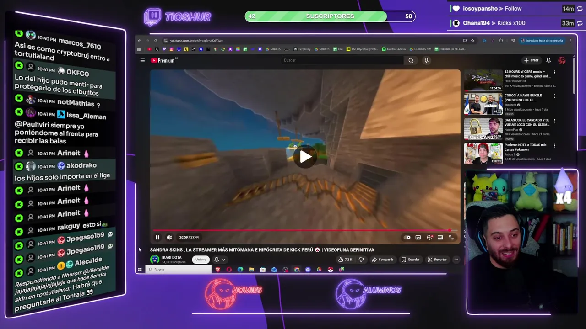Open Microsoft Edge from the taskbar

[x=240, y=270]
